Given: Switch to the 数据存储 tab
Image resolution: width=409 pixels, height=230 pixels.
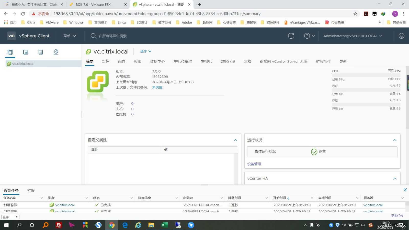Looking at the screenshot, I should coord(228,61).
